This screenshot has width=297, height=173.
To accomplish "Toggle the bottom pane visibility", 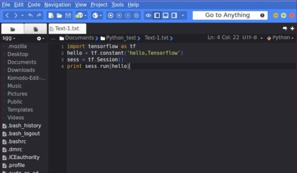I will 166,15.
